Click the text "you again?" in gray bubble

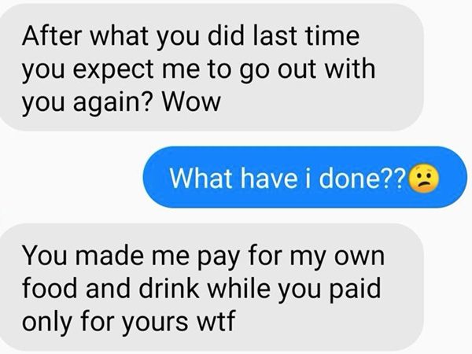[x=86, y=104]
